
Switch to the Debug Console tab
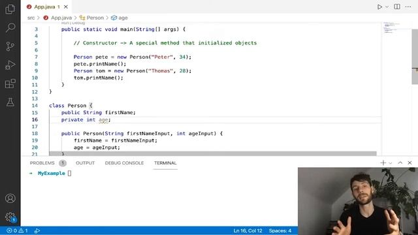[124, 163]
